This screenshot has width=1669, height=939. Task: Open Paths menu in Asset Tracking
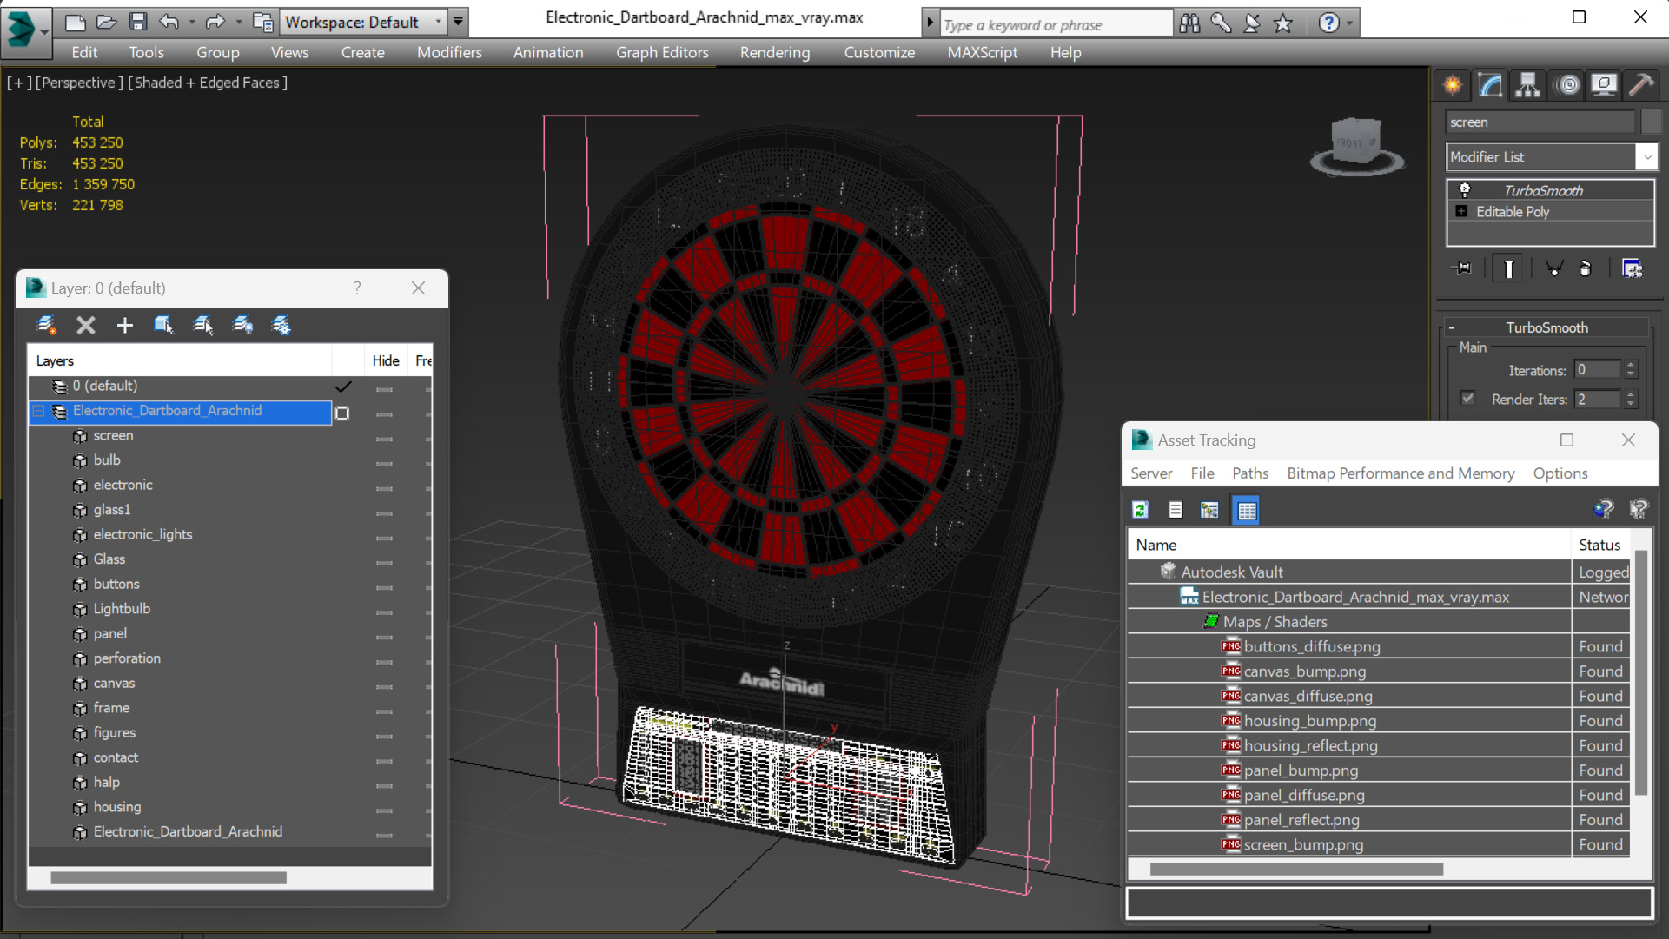(x=1249, y=473)
